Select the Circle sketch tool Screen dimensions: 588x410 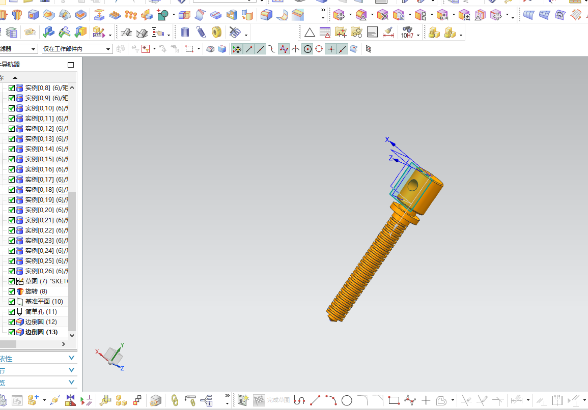[x=347, y=401]
